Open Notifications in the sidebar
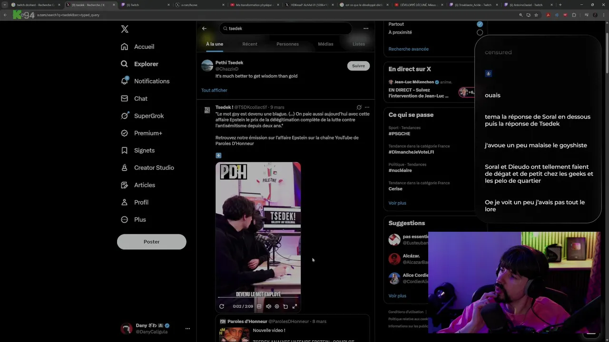Viewport: 609px width, 342px height. [x=145, y=81]
